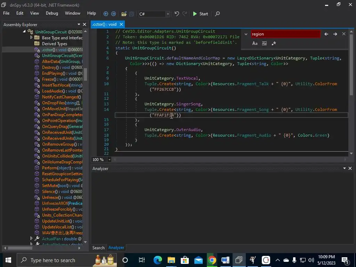Open volume control in system tray
356x267 pixels.
tap(311, 260)
